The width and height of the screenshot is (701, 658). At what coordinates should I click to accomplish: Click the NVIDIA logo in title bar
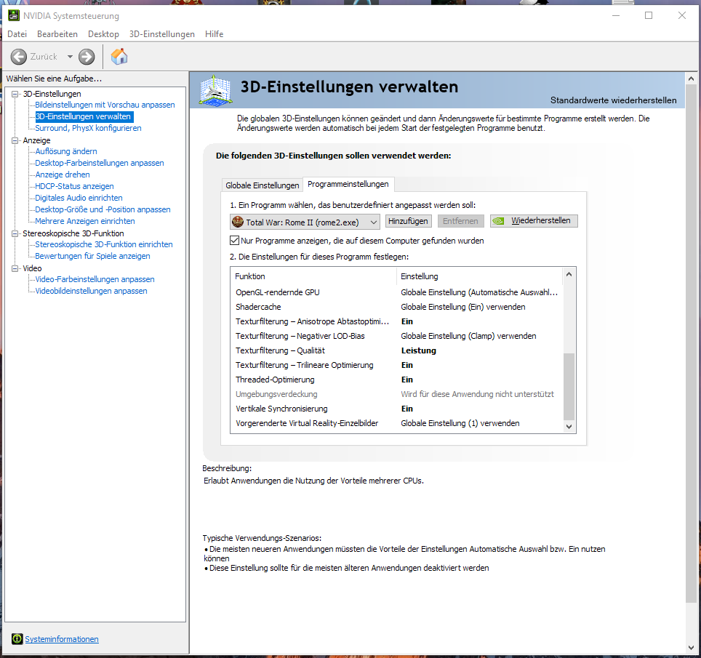click(x=14, y=16)
